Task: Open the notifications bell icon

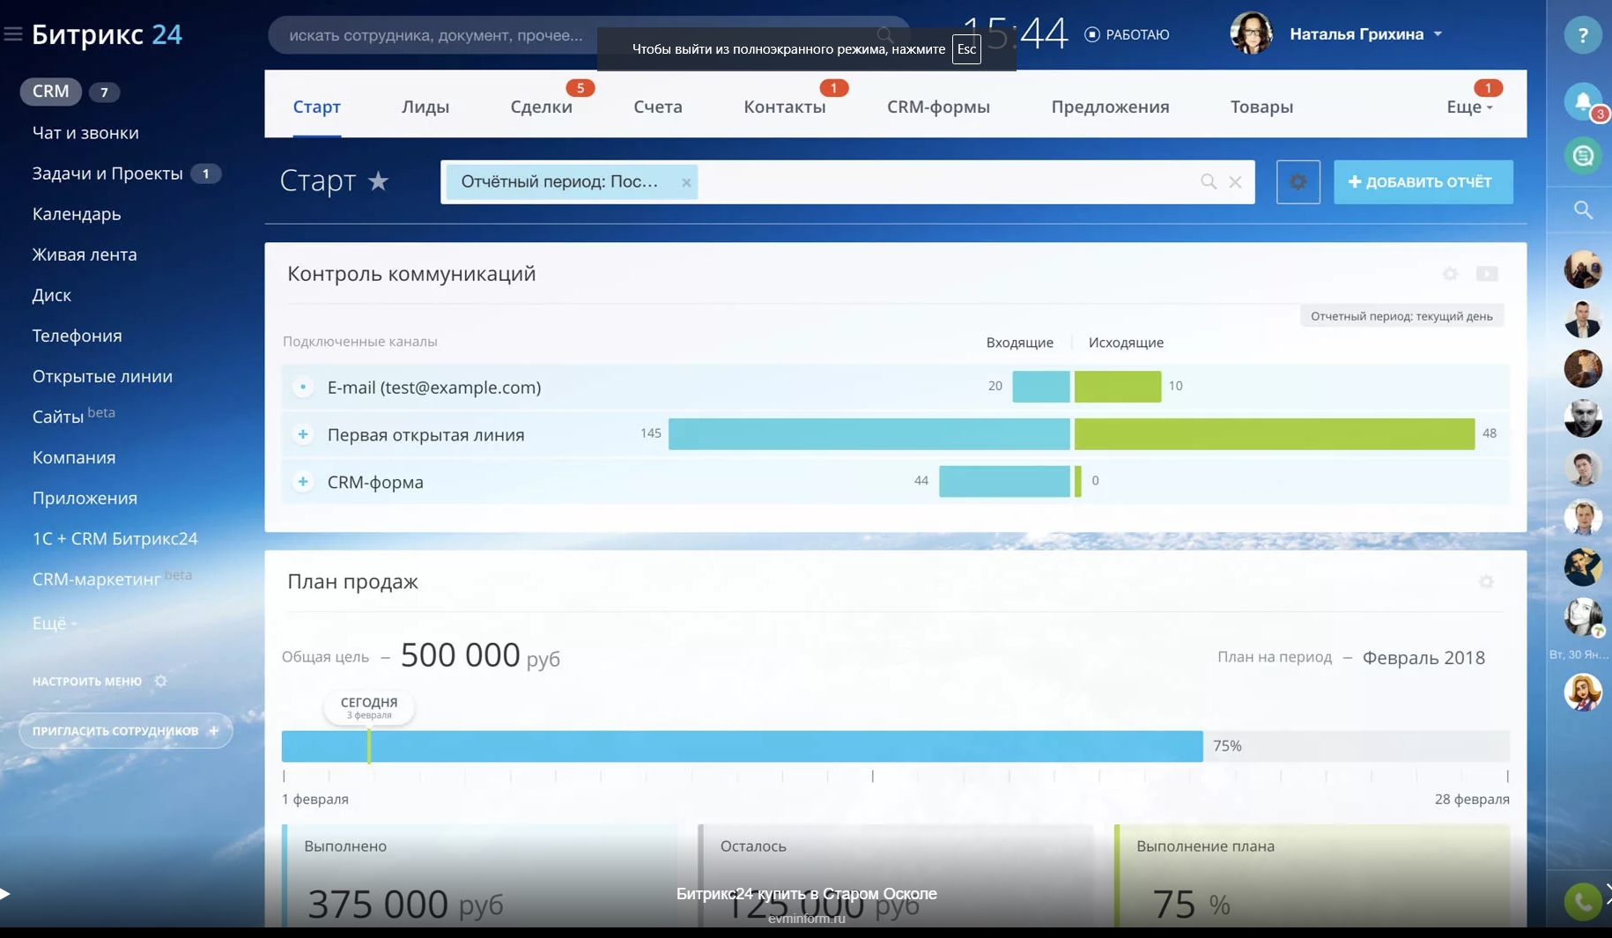Action: [1582, 101]
